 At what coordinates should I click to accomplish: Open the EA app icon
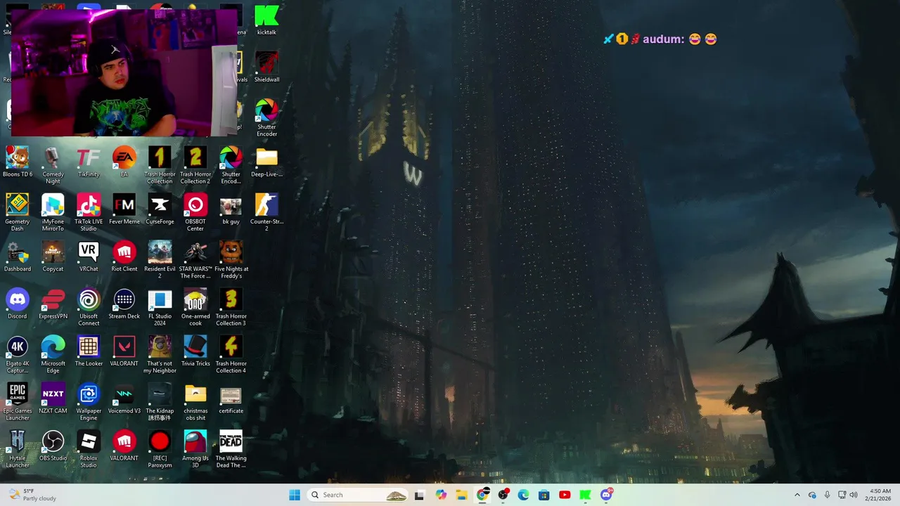pos(124,162)
